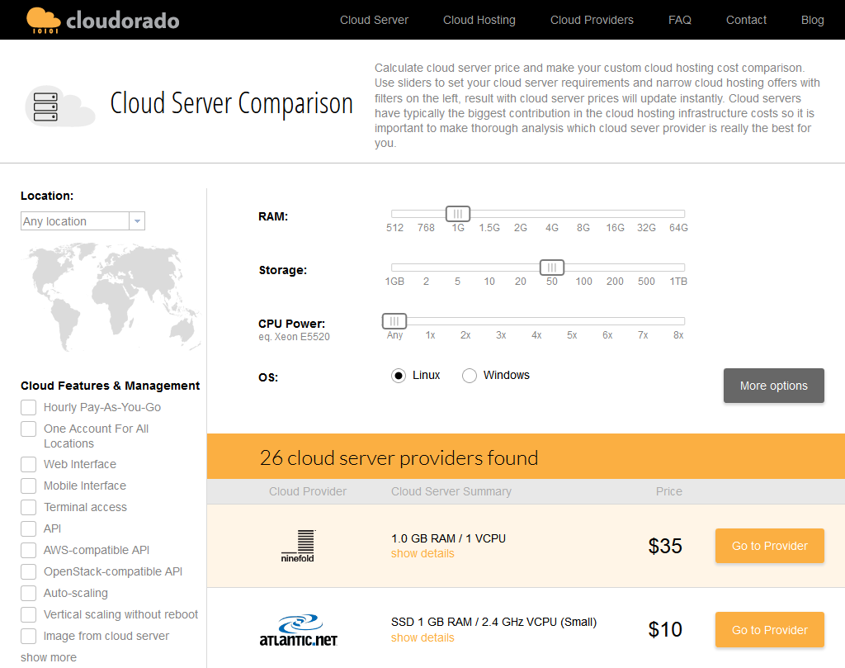Image resolution: width=845 pixels, height=668 pixels.
Task: Expand Ninefold server with show details
Action: (422, 553)
